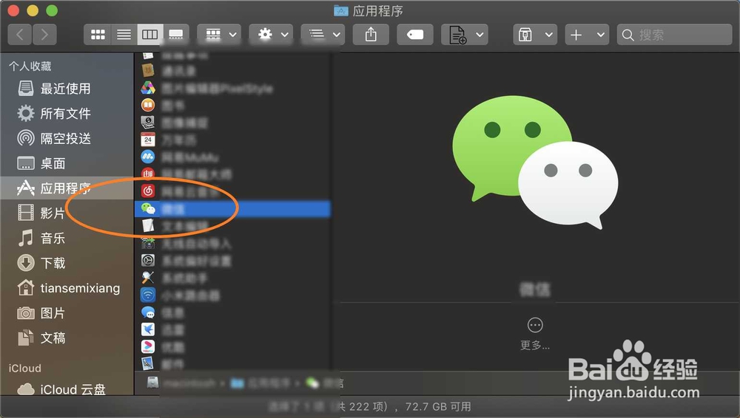Select the System Preferences gear app
Screen dimensions: 740x418
[x=232, y=260]
